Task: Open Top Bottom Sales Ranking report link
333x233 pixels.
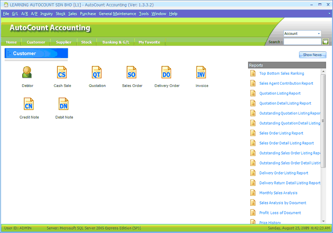Action: [x=282, y=73]
